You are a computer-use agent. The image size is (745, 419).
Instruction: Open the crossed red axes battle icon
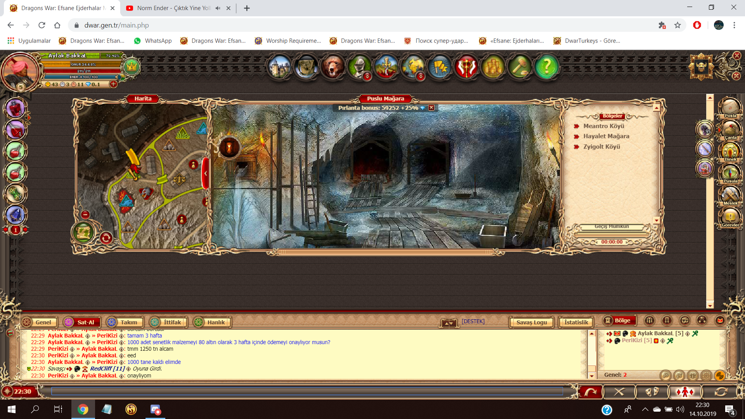coord(466,67)
